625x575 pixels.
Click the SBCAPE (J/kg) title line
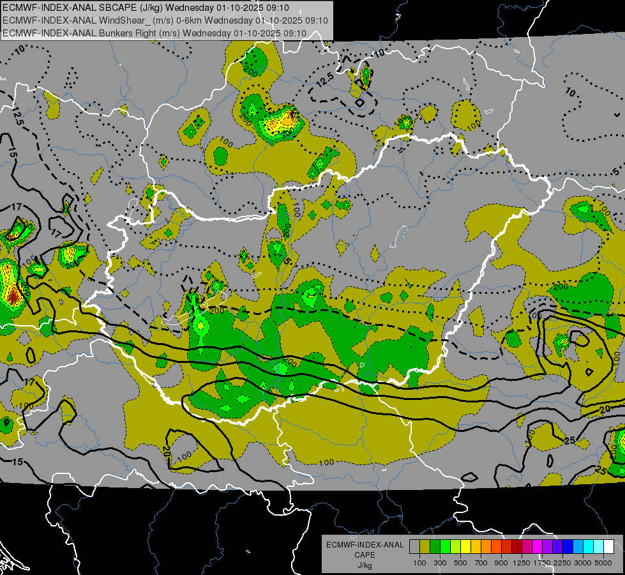[x=146, y=8]
